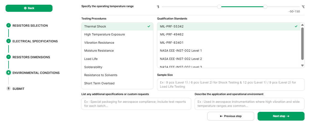The image size is (312, 125).
Task: Click the thermometer icon beside temperature slider
Action: 158,7
